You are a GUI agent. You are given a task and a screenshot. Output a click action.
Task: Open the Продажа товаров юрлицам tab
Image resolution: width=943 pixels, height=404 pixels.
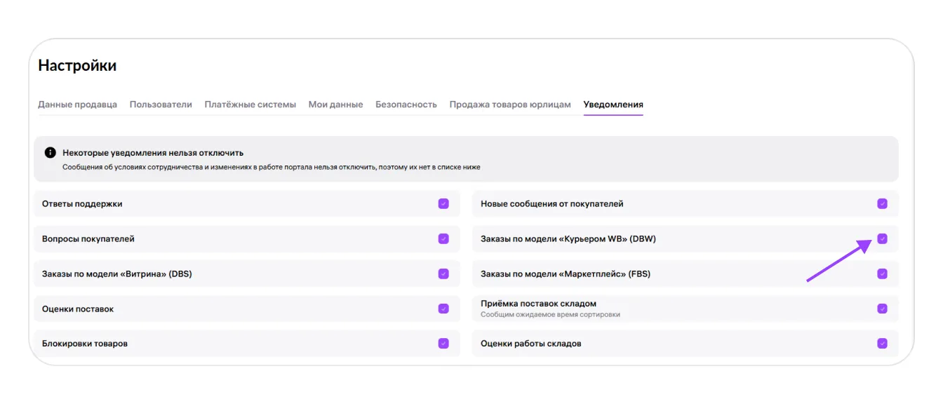point(510,105)
